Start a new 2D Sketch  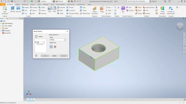click(x=5, y=10)
